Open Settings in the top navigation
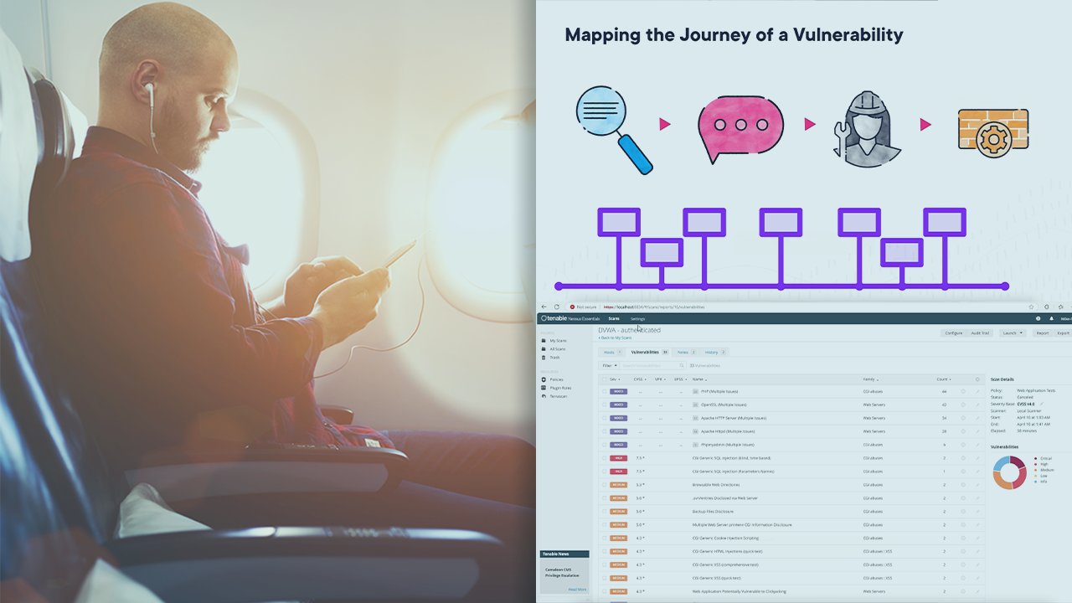Viewport: 1072px width, 603px height. [638, 319]
